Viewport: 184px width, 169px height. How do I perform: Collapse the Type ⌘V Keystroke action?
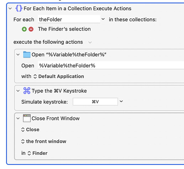click(18, 91)
